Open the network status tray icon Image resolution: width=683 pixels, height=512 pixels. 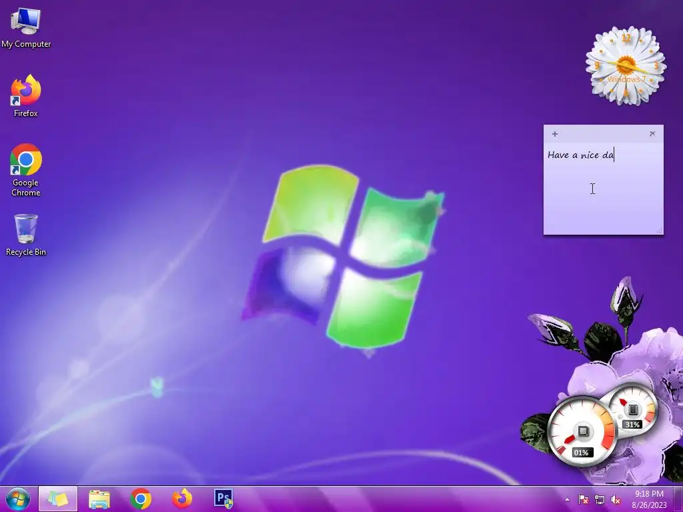(x=600, y=499)
